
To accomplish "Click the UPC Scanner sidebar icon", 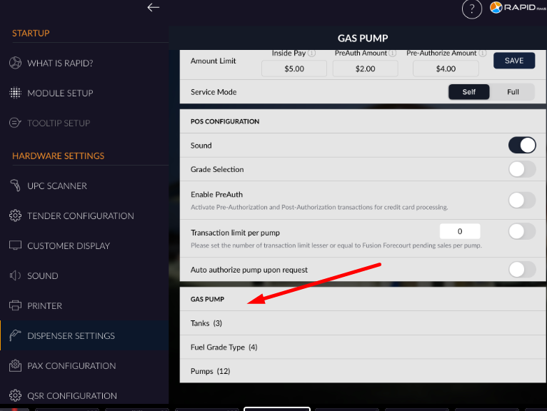I will tap(15, 186).
